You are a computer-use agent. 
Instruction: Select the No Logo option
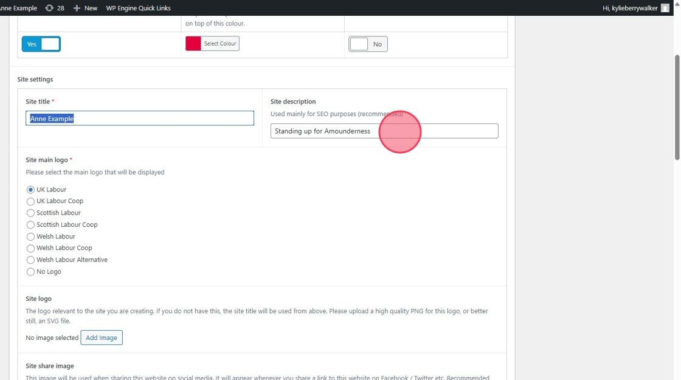tap(30, 272)
